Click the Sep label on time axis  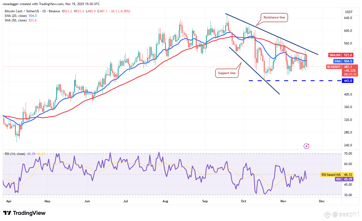[x=205, y=201]
